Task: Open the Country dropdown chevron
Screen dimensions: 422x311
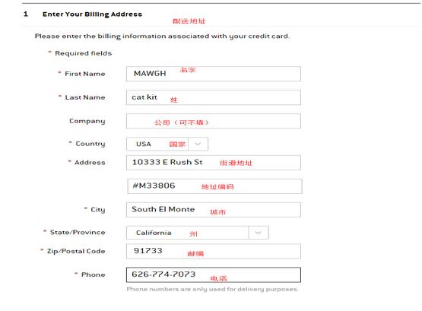Action: tap(198, 144)
